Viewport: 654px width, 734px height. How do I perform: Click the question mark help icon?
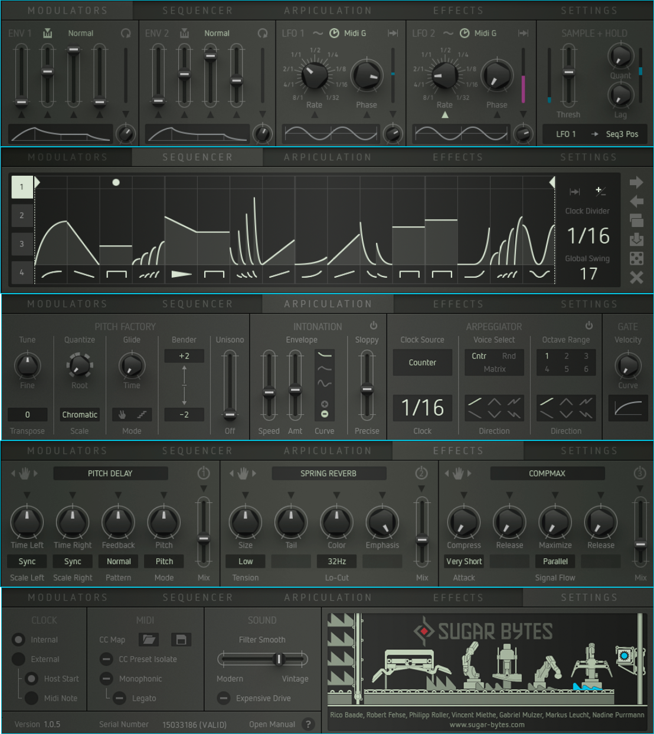[x=308, y=724]
